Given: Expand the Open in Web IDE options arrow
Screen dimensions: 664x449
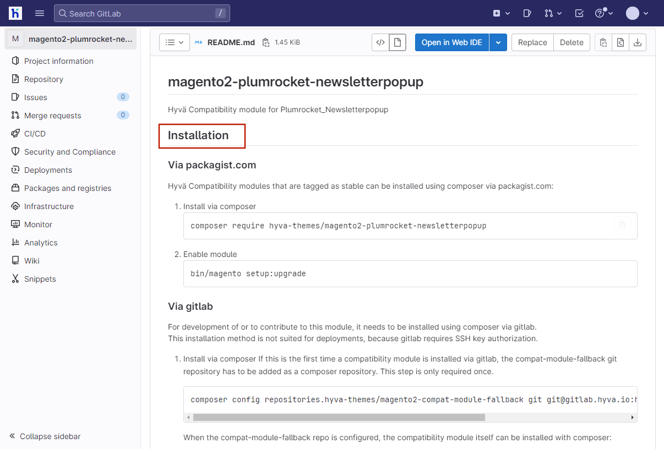Looking at the screenshot, I should tap(498, 42).
